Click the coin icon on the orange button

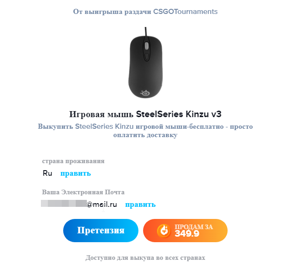164,231
